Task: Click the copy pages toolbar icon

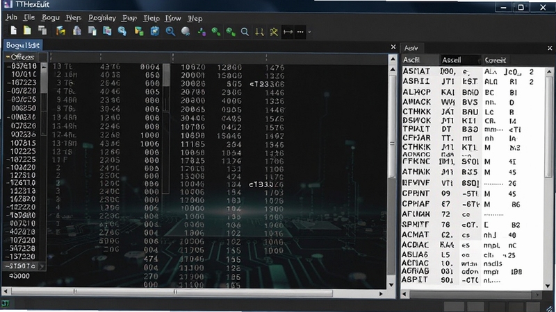Action: 92,31
